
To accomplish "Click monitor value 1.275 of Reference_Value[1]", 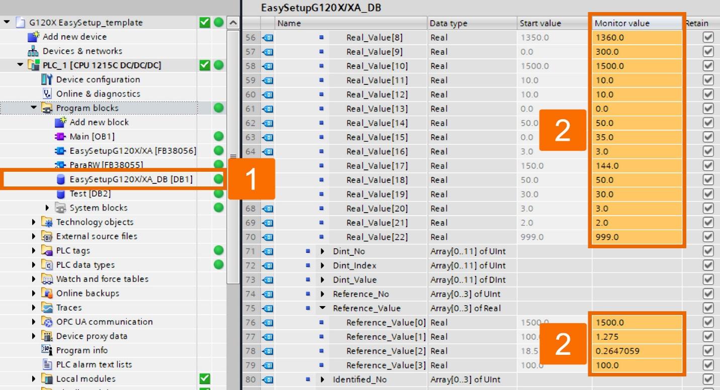I will pos(637,337).
